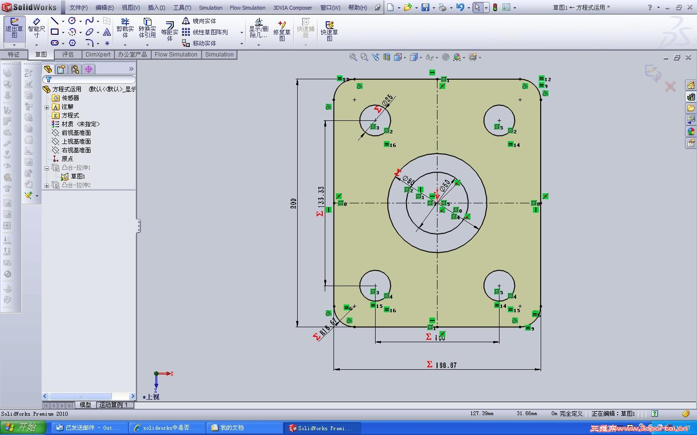Click the ConfigurationManager panel tab icon
This screenshot has width=697, height=435.
click(75, 69)
